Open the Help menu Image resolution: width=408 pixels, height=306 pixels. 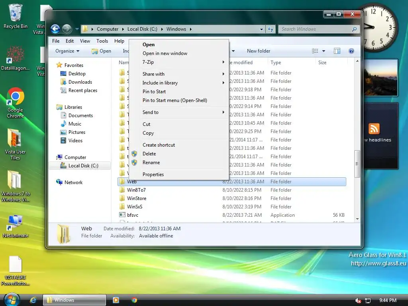click(x=119, y=41)
